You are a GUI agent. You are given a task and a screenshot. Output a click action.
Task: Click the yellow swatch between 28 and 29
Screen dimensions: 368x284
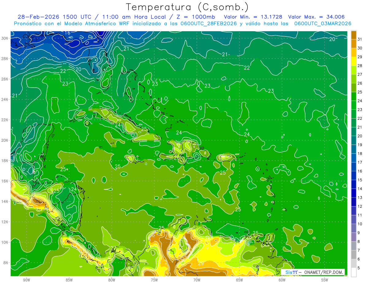coord(354,62)
